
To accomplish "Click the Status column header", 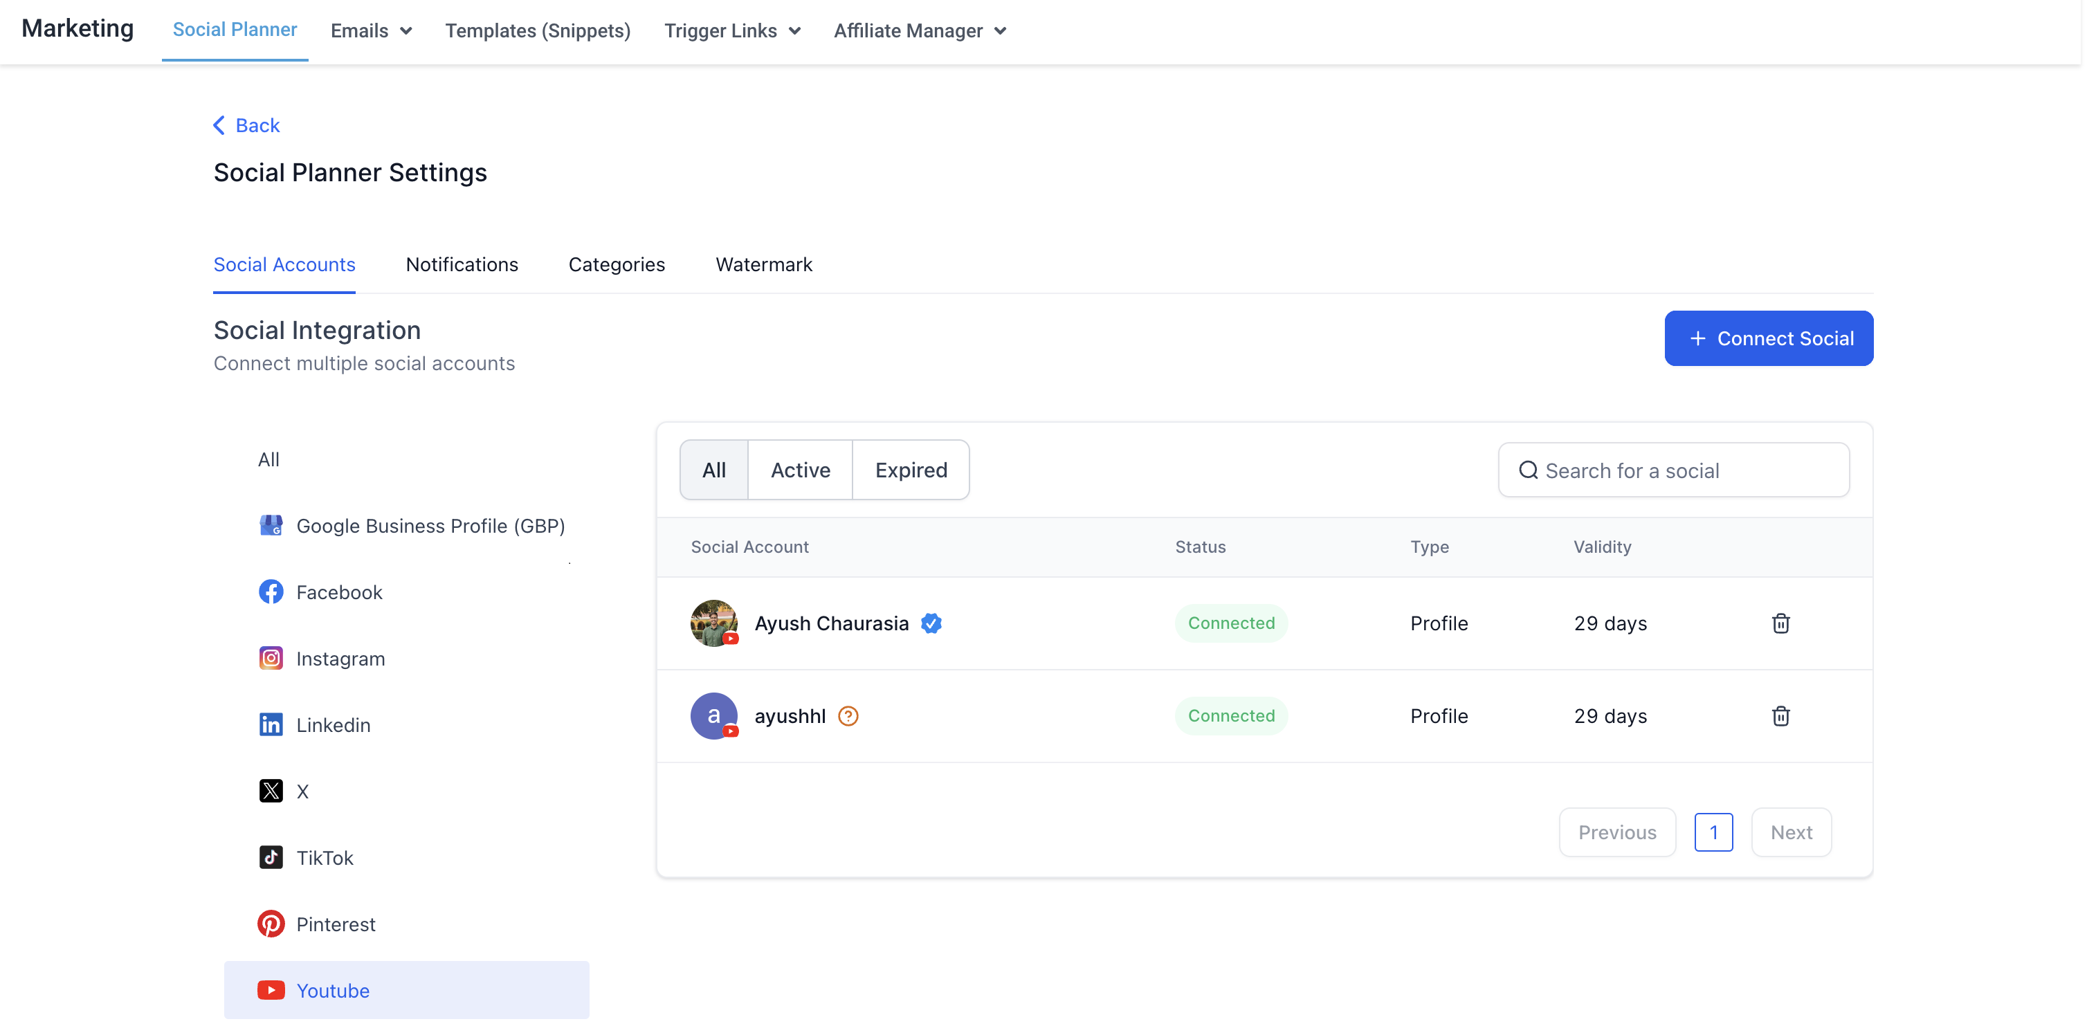I will 1200,547.
